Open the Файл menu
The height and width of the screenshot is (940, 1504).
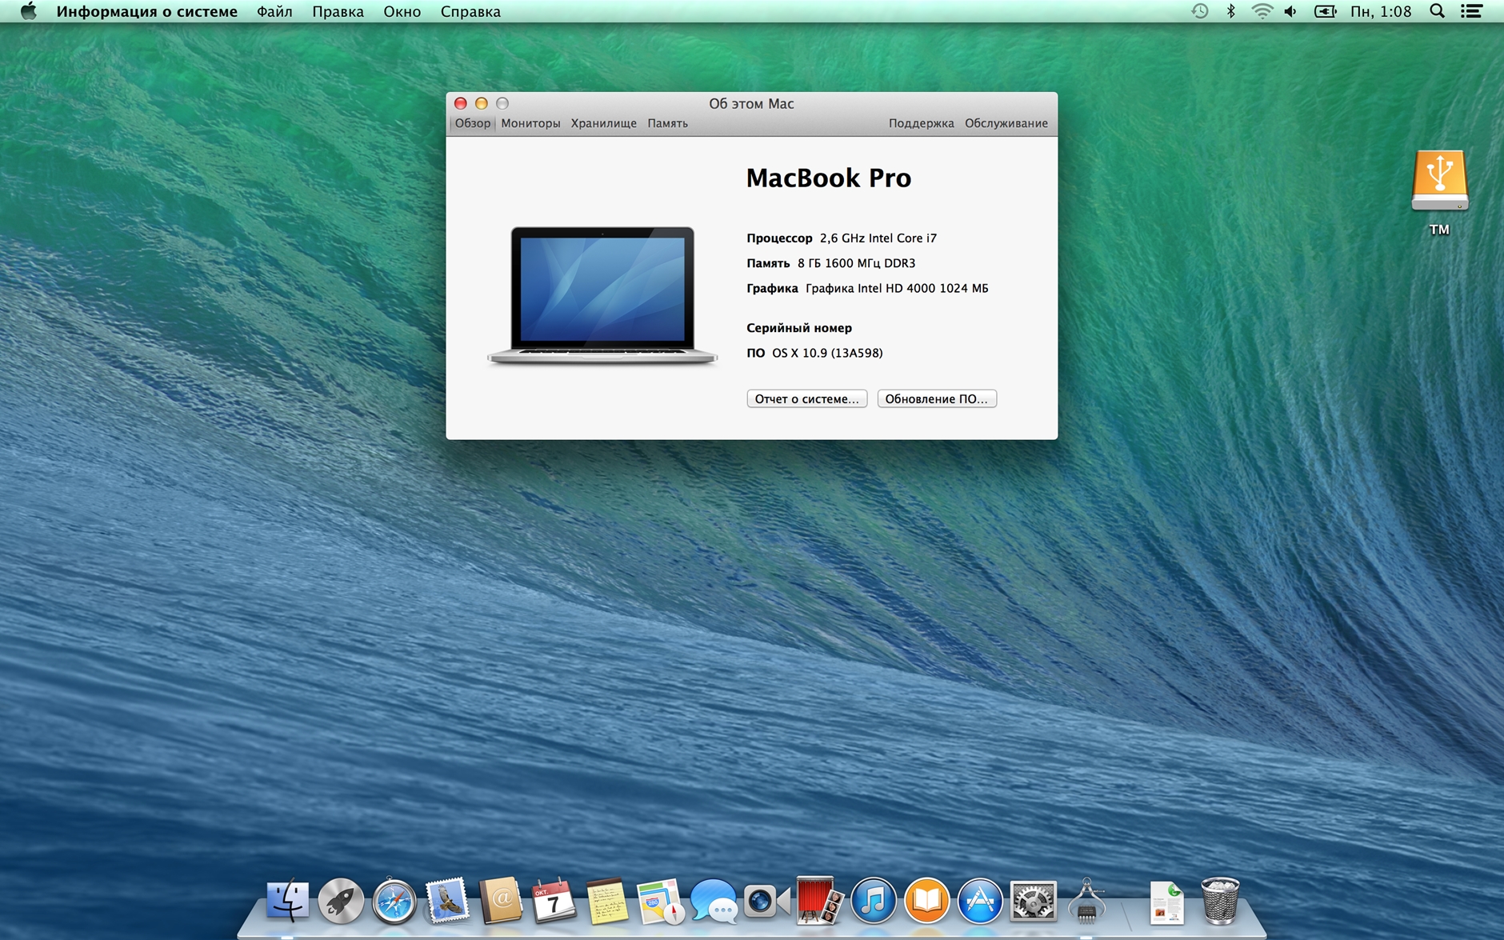[274, 11]
